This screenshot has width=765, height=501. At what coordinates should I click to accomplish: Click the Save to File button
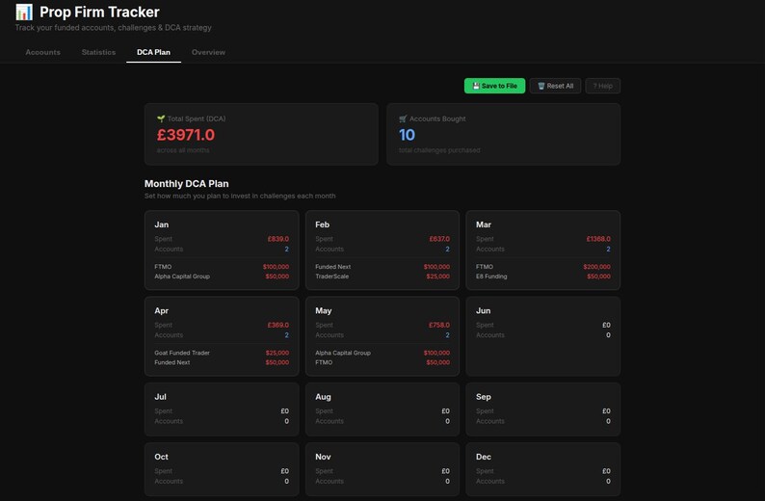click(494, 86)
